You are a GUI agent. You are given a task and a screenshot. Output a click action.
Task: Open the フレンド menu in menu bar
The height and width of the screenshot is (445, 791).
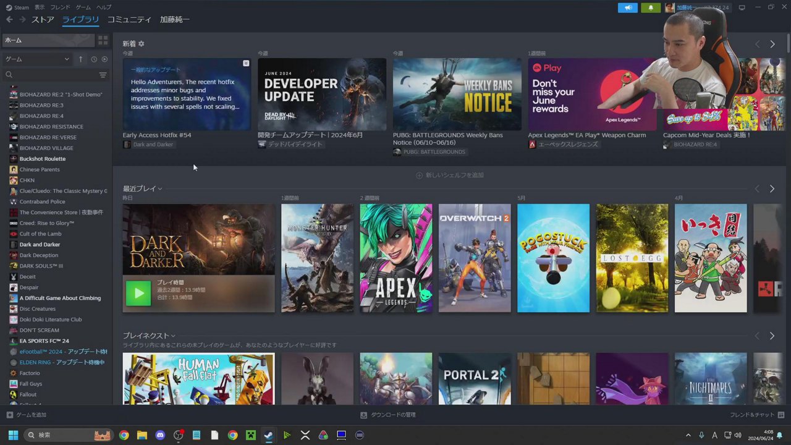(60, 7)
